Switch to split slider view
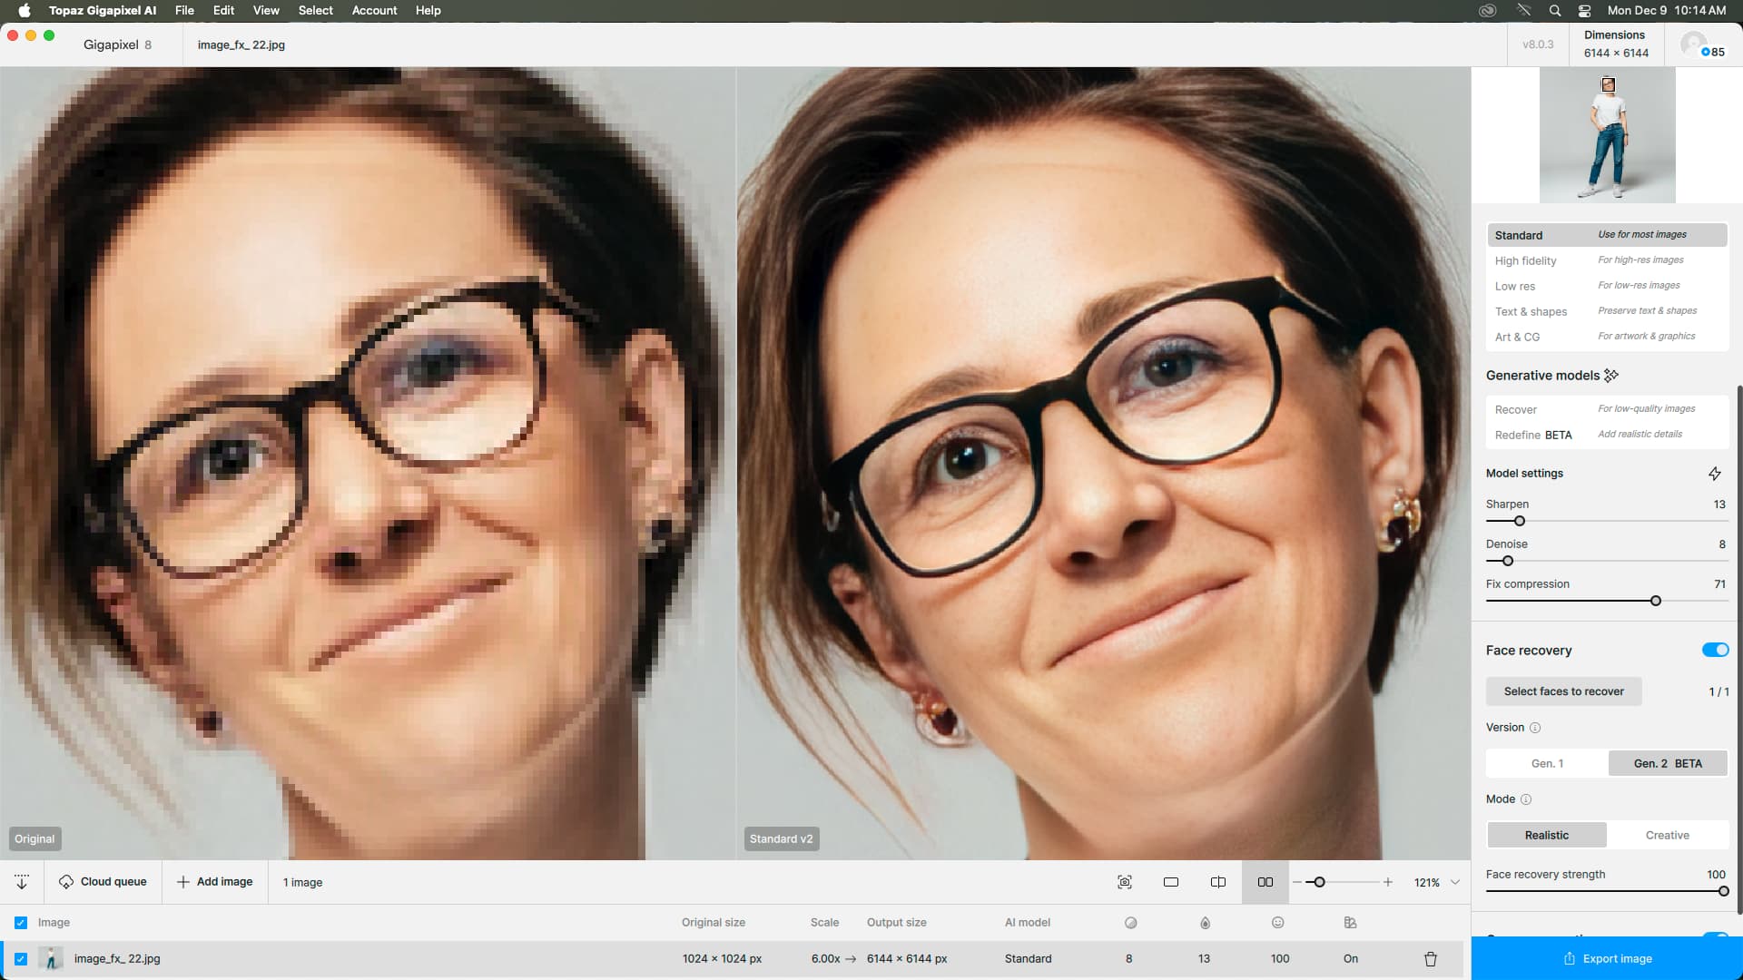Viewport: 1743px width, 980px height. pos(1218,882)
